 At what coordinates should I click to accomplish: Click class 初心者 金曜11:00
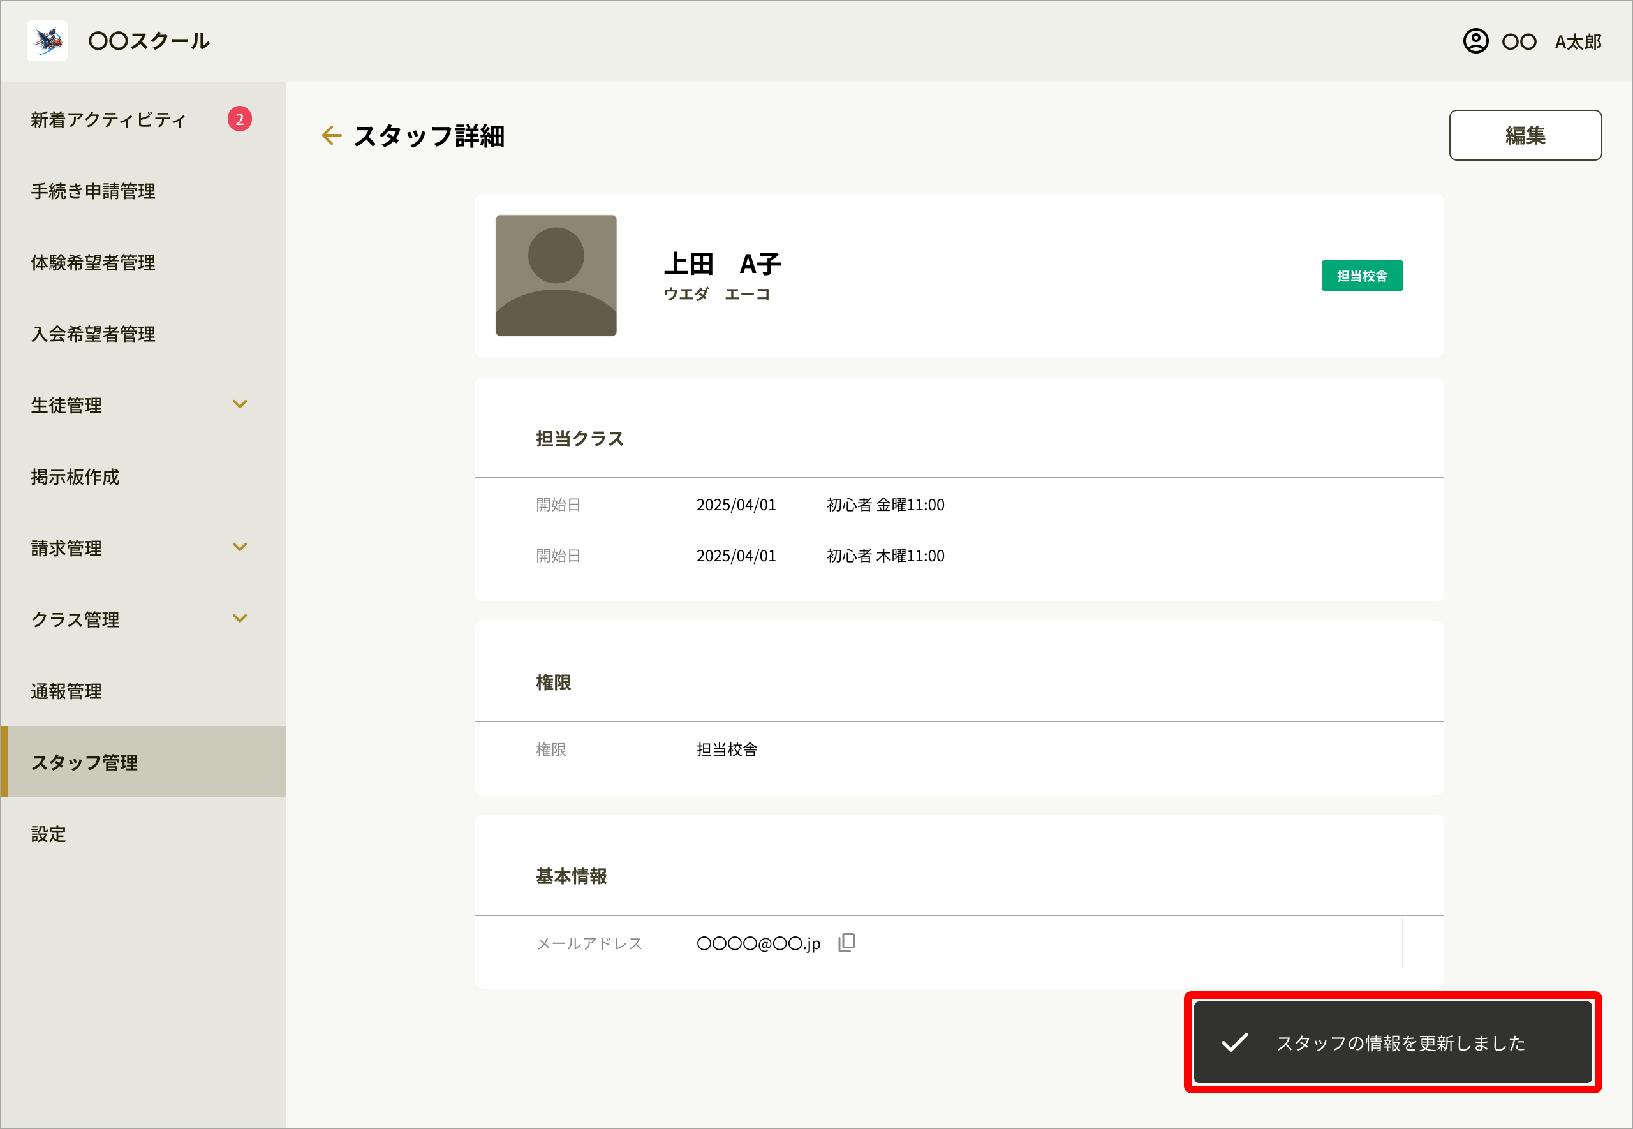(885, 505)
